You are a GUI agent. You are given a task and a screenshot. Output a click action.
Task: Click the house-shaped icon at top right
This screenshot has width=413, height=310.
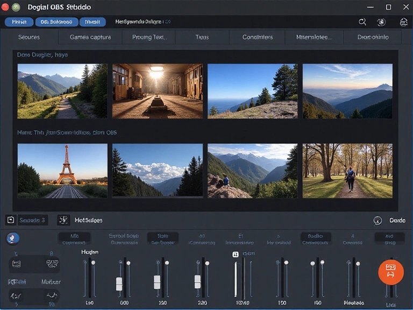pyautogui.click(x=403, y=22)
